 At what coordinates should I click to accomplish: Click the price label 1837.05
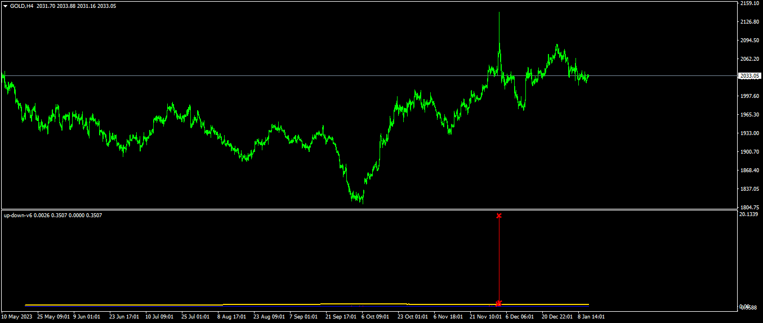pos(750,189)
